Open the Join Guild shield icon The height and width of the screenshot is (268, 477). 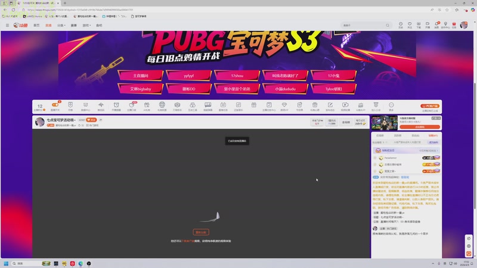pyautogui.click(x=376, y=106)
